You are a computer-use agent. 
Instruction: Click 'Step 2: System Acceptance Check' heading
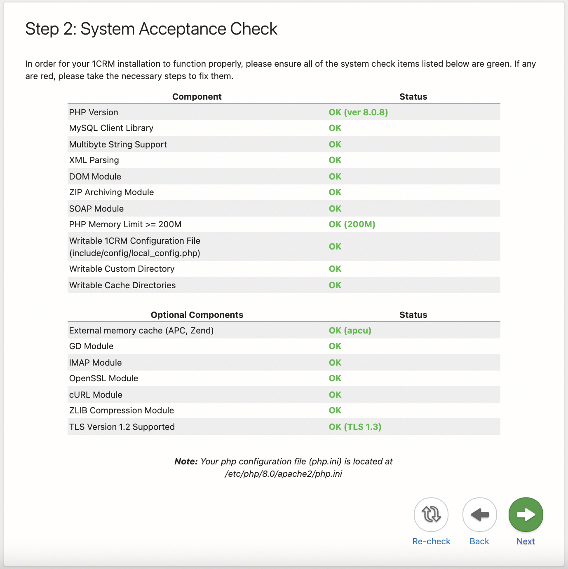click(x=151, y=29)
